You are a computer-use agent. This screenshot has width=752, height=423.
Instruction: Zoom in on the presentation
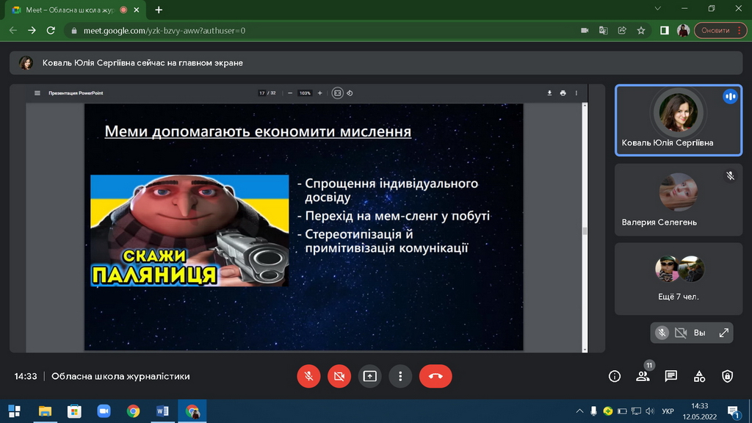point(320,93)
